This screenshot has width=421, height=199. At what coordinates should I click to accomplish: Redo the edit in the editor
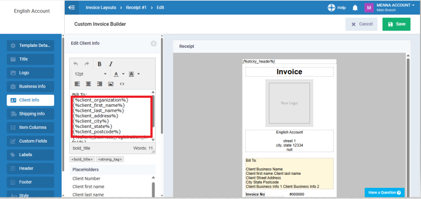pyautogui.click(x=86, y=64)
